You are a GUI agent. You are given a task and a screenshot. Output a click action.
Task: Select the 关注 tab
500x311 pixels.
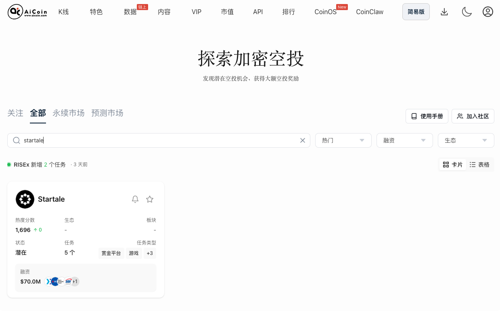click(x=15, y=113)
